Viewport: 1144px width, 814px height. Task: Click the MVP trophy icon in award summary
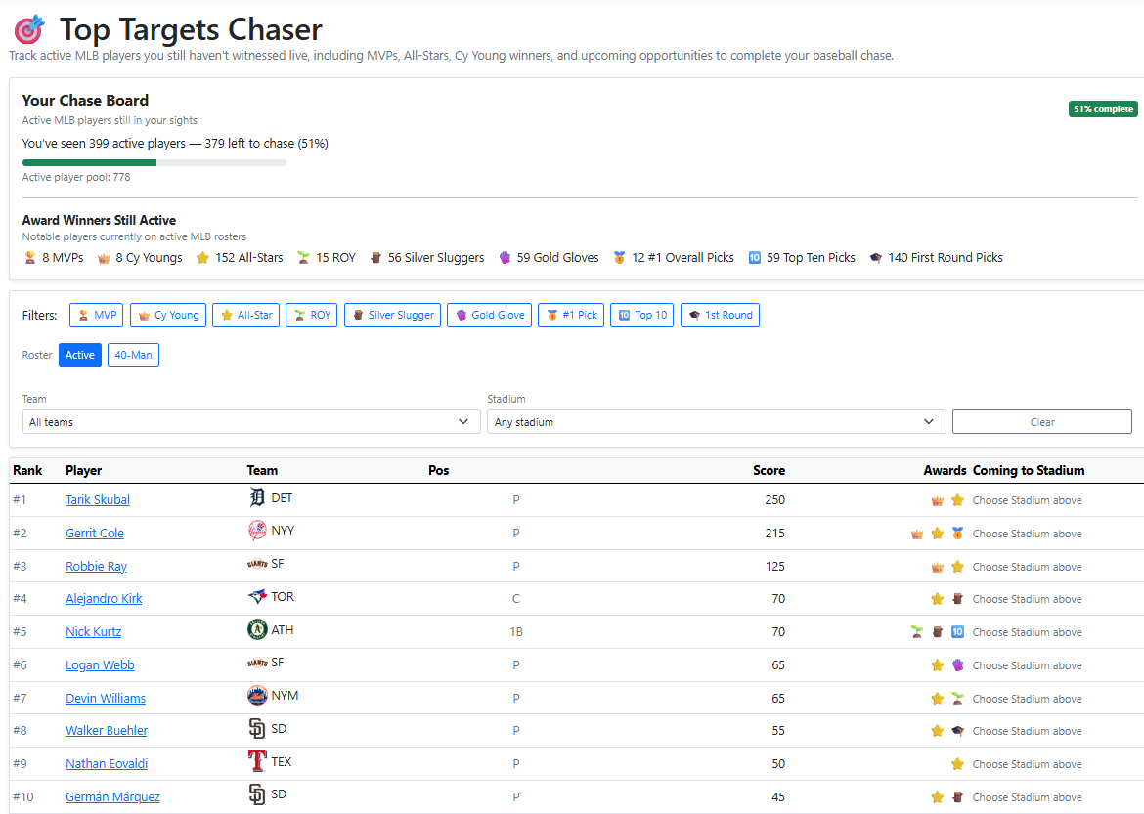point(30,257)
